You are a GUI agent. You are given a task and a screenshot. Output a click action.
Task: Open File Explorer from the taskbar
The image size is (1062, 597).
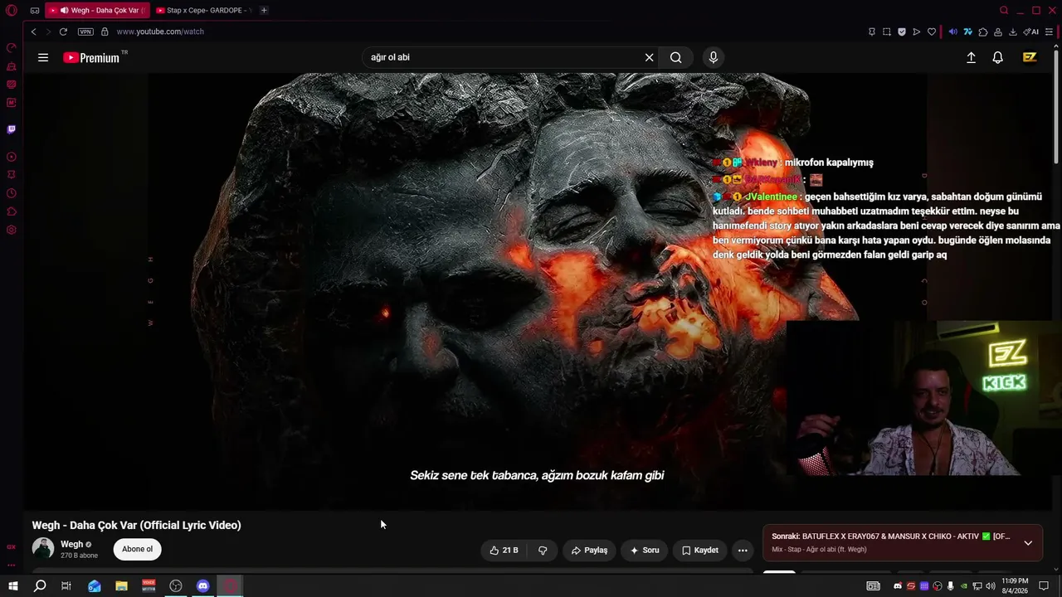[x=121, y=586]
